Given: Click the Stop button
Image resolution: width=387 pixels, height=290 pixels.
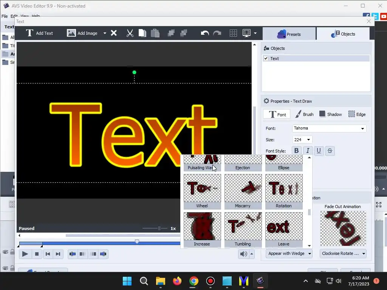Looking at the screenshot, I should coord(37,254).
